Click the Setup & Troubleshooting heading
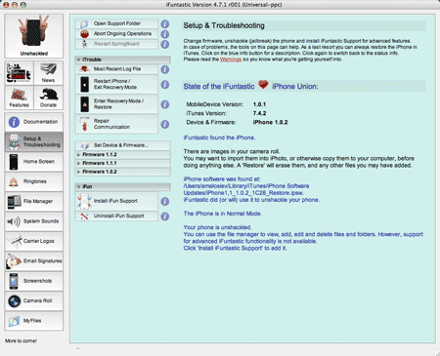Image resolution: width=440 pixels, height=356 pixels. tap(224, 25)
